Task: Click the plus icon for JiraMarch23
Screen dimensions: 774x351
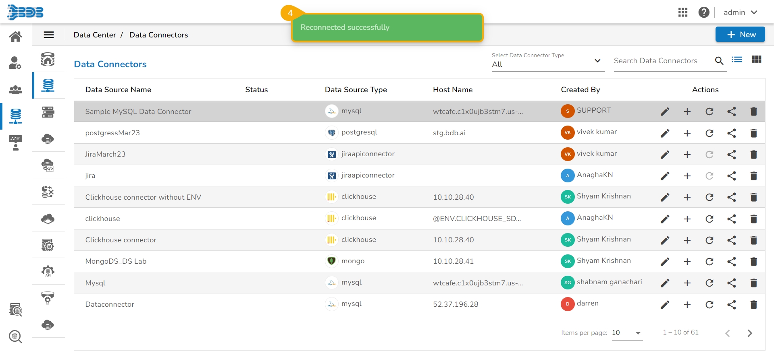Action: (687, 155)
